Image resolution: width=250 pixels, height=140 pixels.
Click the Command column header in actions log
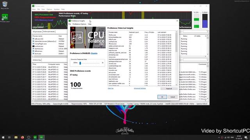(x=202, y=64)
